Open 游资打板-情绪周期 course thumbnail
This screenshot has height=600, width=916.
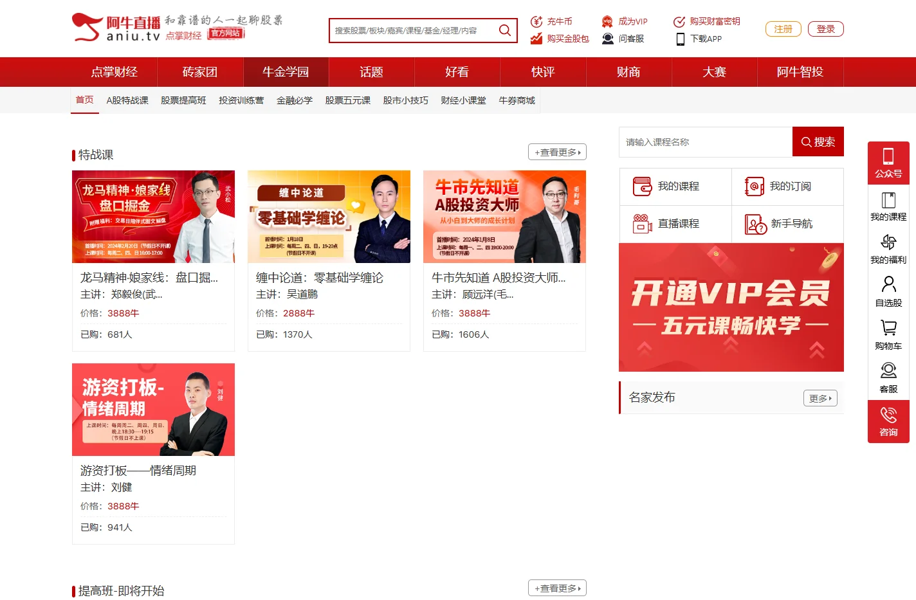tap(153, 410)
